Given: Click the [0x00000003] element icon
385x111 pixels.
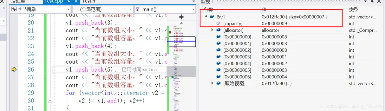Looking at the screenshot, I should coord(218,57).
